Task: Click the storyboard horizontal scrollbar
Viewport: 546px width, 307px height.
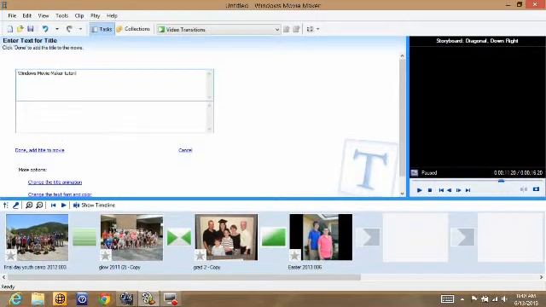Action: pyautogui.click(x=184, y=277)
